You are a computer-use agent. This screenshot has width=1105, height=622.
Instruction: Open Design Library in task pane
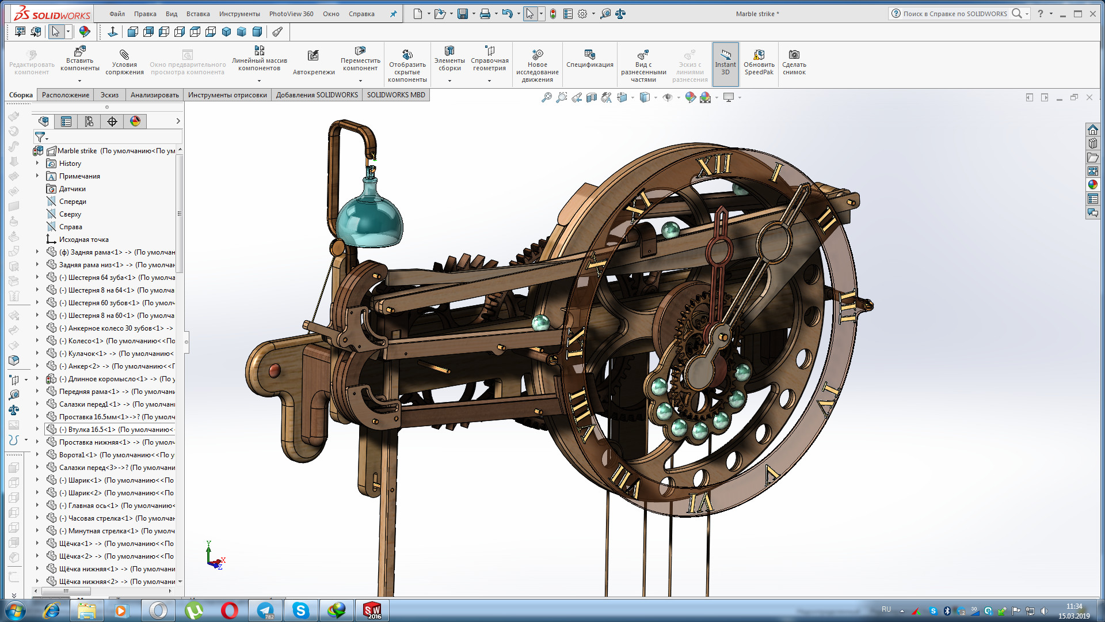1092,143
